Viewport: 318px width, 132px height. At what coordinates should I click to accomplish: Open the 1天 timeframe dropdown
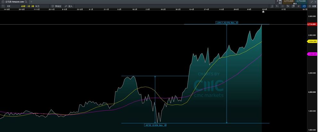(x=13, y=6)
